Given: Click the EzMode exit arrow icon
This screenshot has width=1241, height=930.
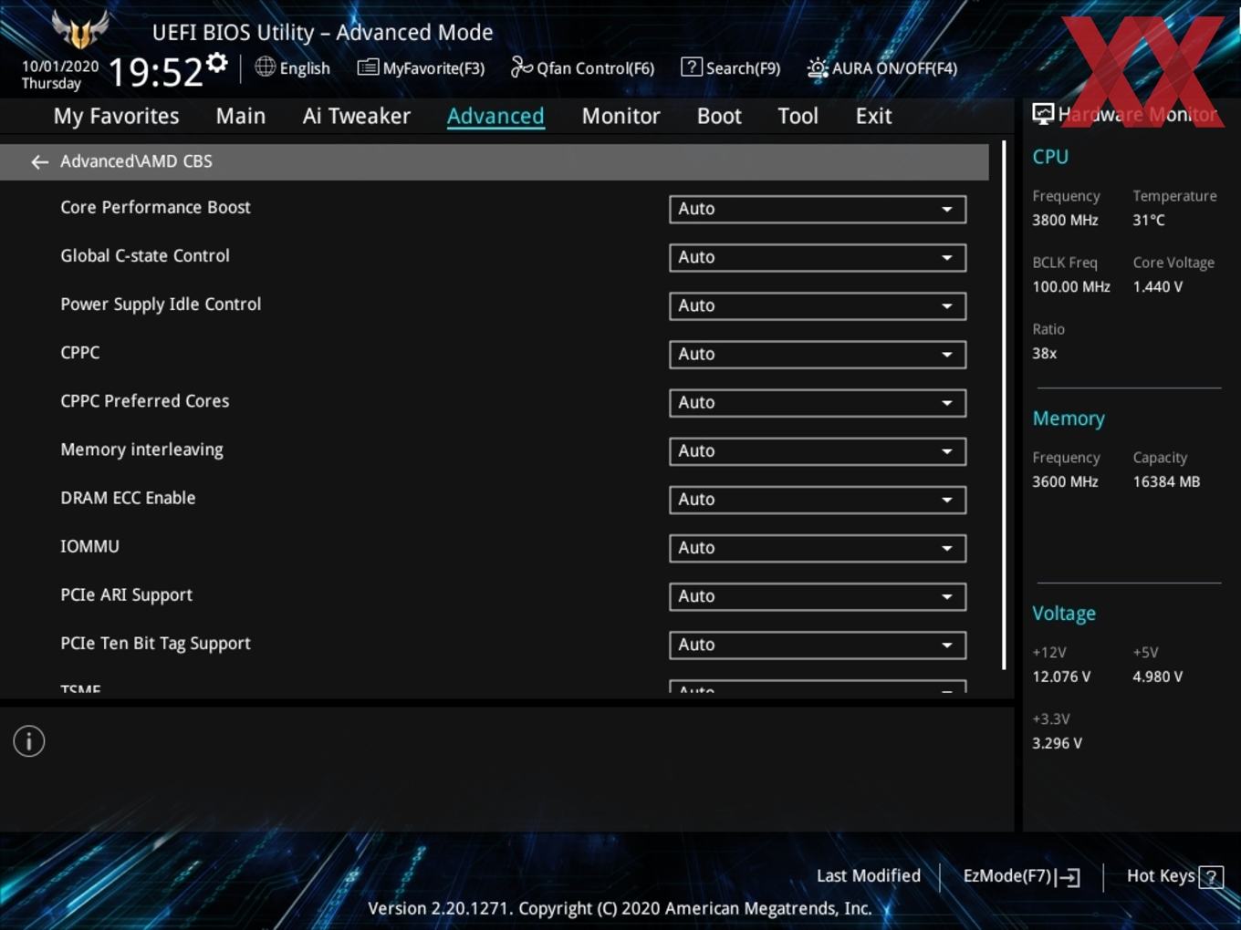Looking at the screenshot, I should [x=1068, y=877].
